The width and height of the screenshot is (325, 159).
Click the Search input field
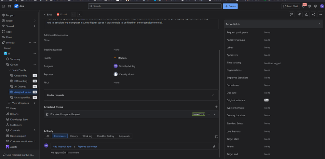pyautogui.click(x=155, y=6)
